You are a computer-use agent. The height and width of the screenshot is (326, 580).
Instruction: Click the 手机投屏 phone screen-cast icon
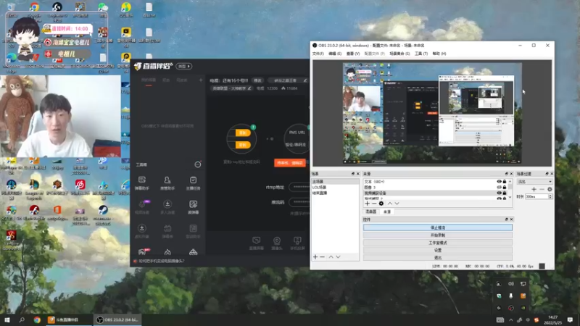point(297,243)
